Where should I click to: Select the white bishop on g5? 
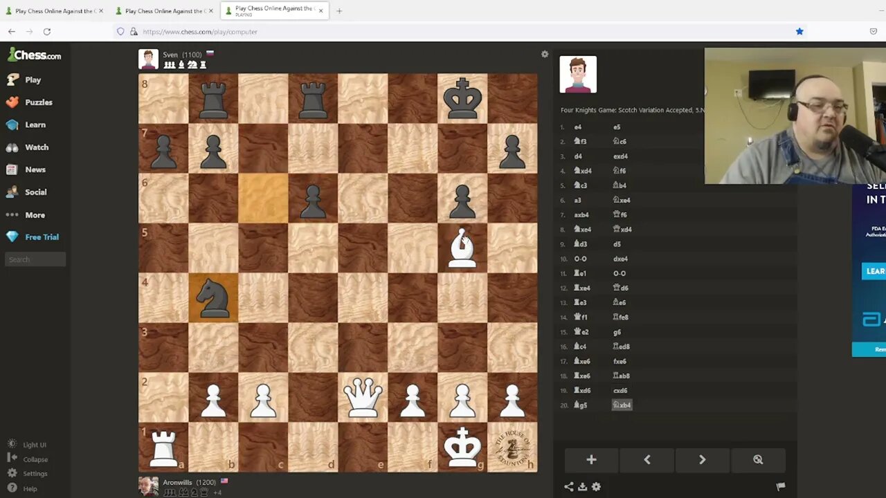(462, 248)
